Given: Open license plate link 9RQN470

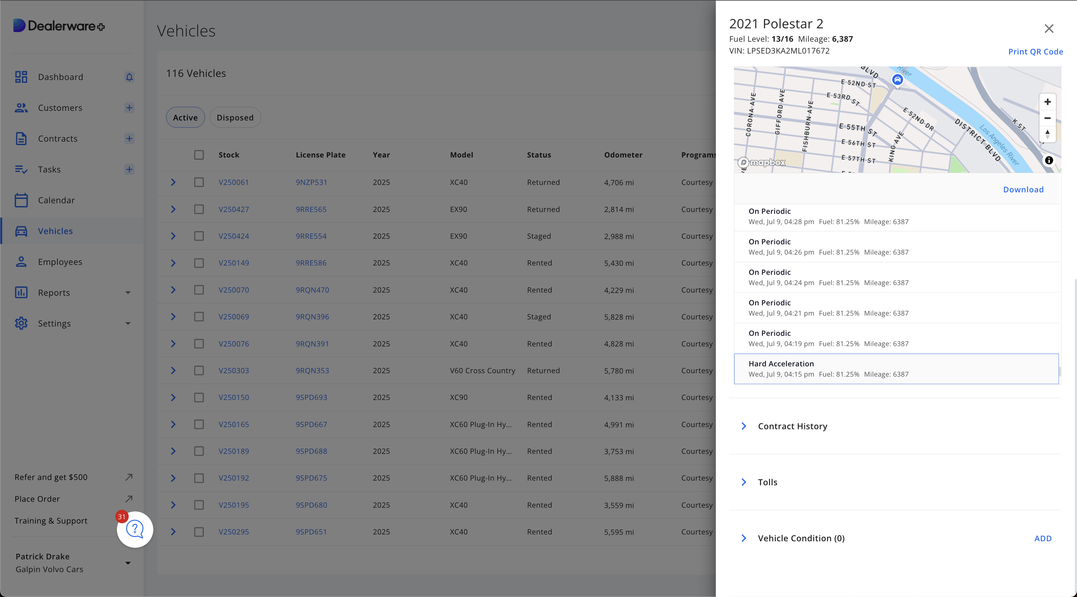Looking at the screenshot, I should coord(312,290).
